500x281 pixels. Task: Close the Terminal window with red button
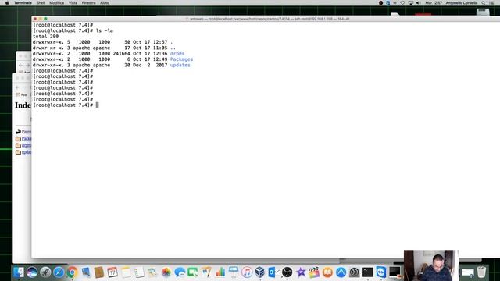tap(35, 19)
